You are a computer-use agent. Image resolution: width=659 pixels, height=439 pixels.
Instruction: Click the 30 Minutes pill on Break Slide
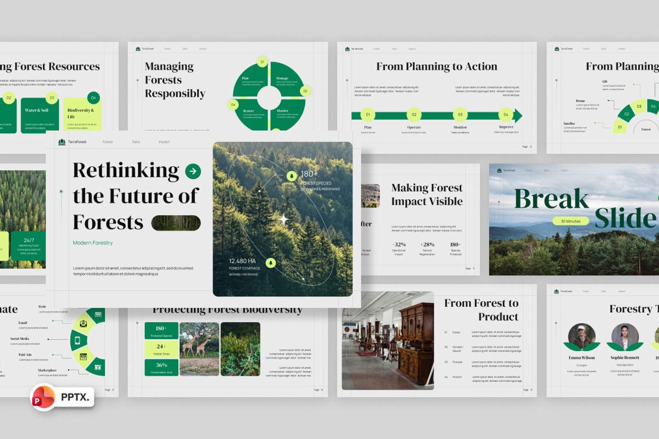pos(571,221)
